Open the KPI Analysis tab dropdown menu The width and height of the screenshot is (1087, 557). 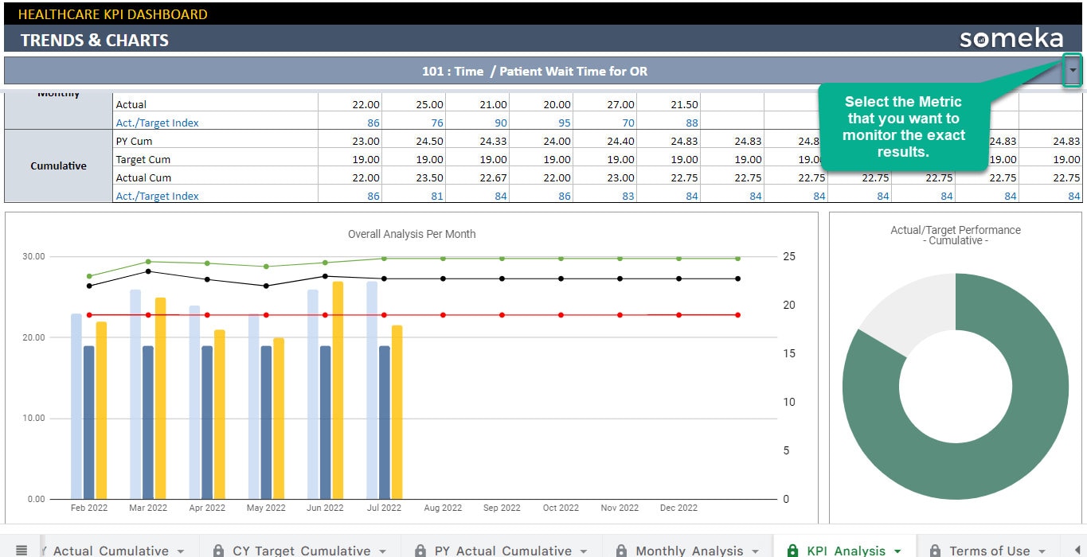pos(896,550)
